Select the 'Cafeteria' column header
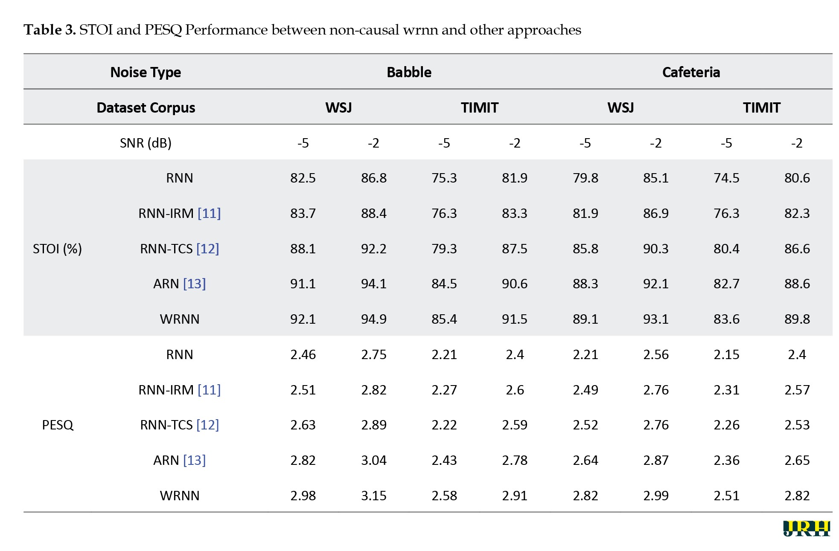 [x=691, y=72]
